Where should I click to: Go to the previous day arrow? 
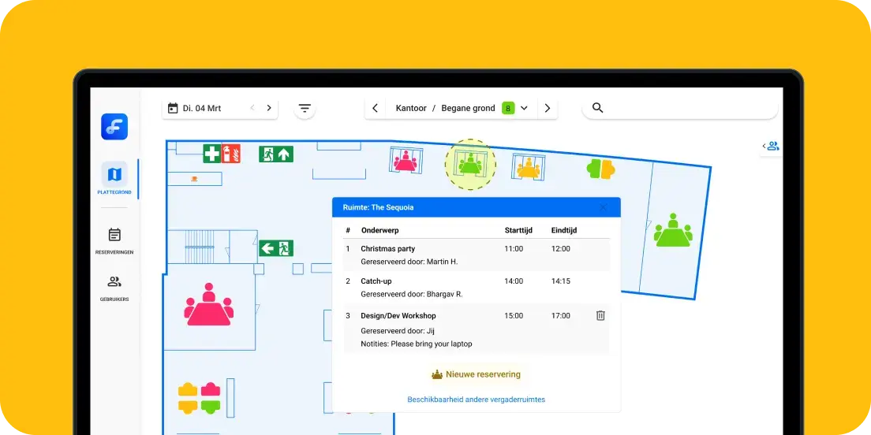(252, 108)
